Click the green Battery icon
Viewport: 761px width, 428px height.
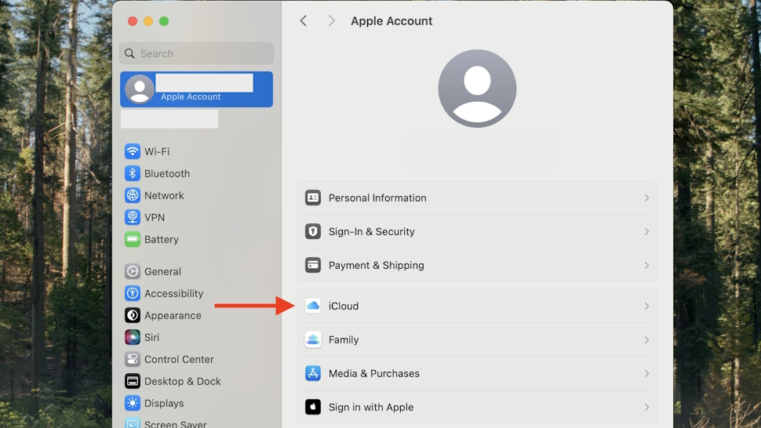tap(132, 239)
